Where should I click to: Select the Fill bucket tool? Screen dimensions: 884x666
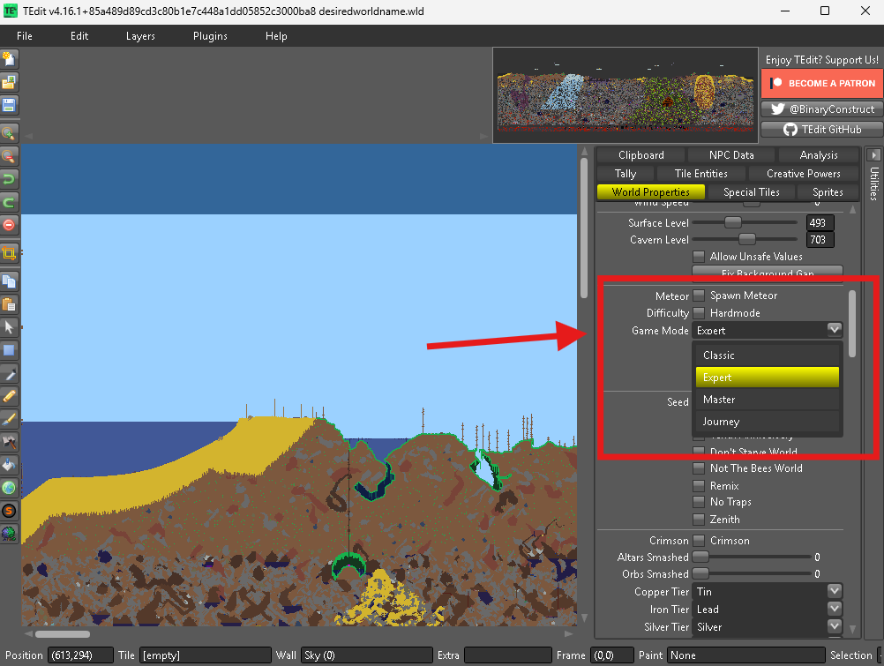pyautogui.click(x=9, y=465)
